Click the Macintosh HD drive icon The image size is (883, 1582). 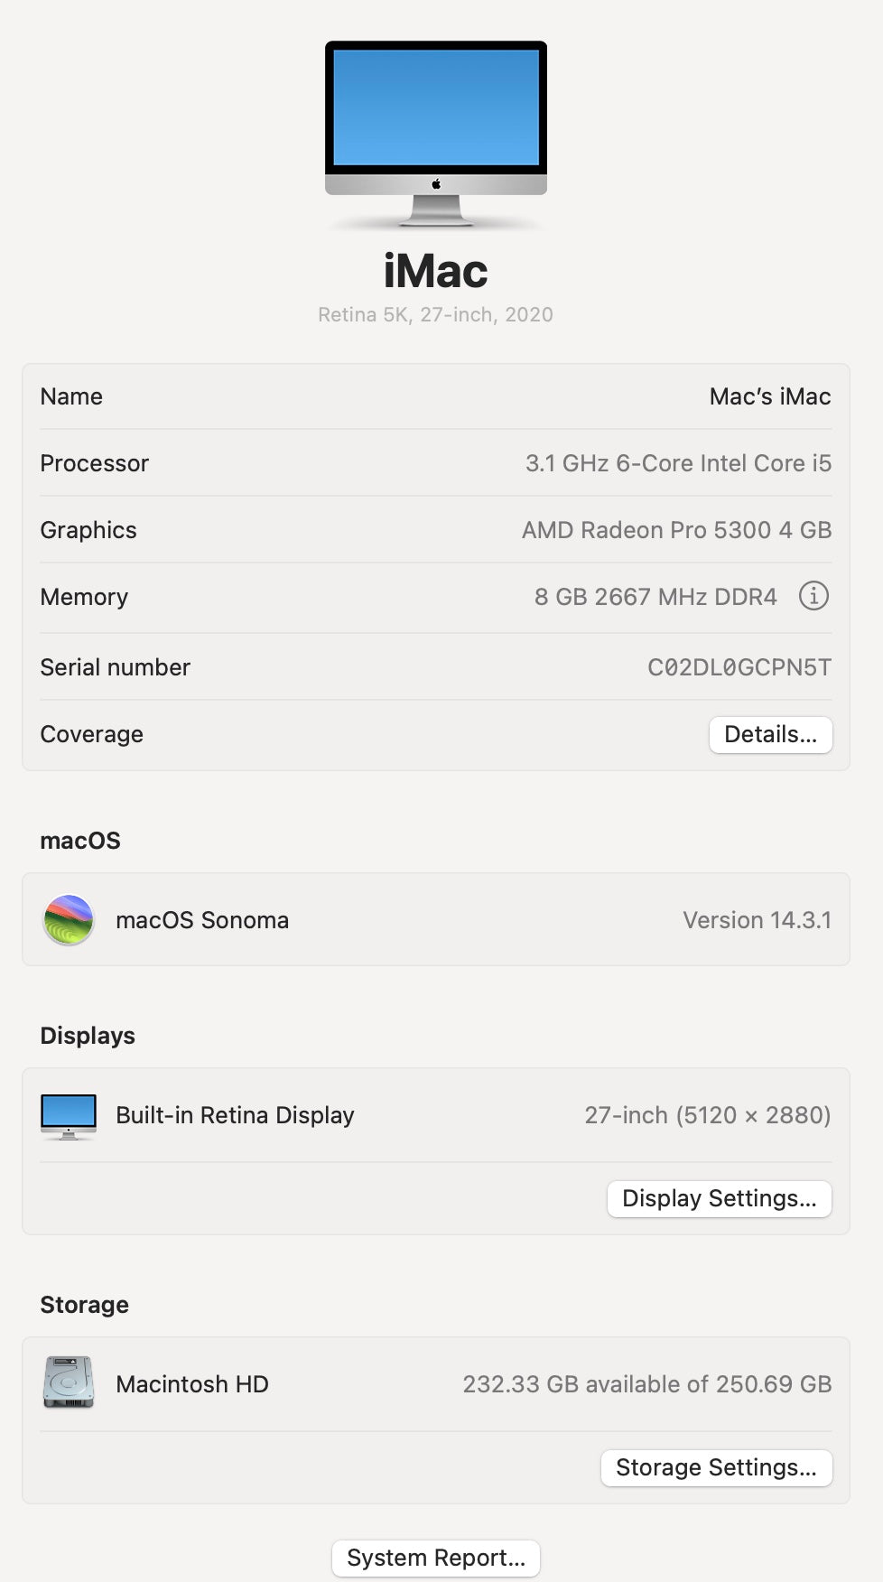point(69,1382)
